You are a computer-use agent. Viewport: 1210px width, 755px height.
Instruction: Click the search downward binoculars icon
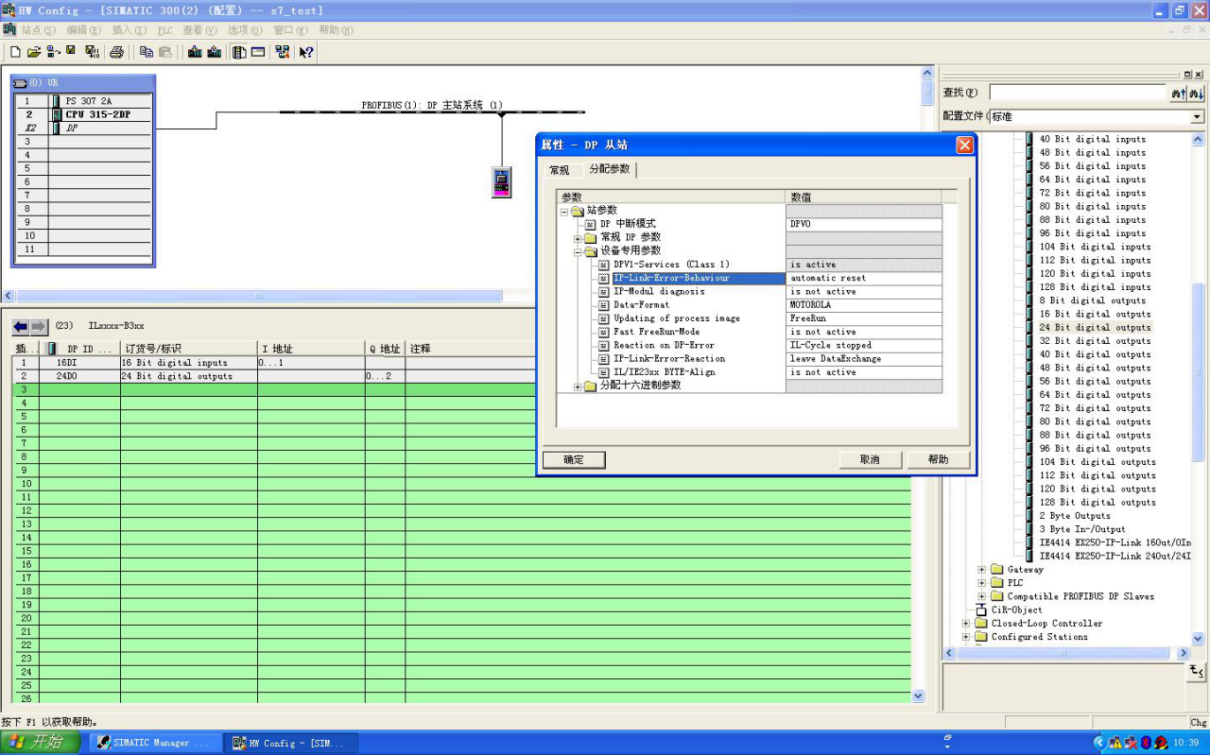click(1197, 93)
